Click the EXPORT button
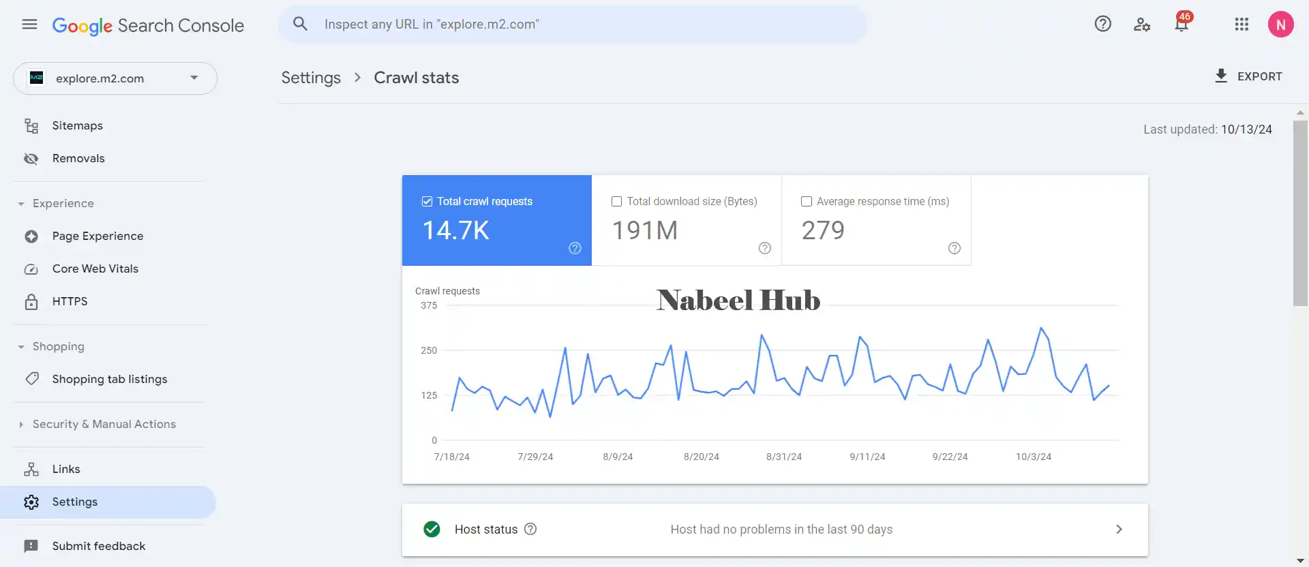 click(1248, 76)
